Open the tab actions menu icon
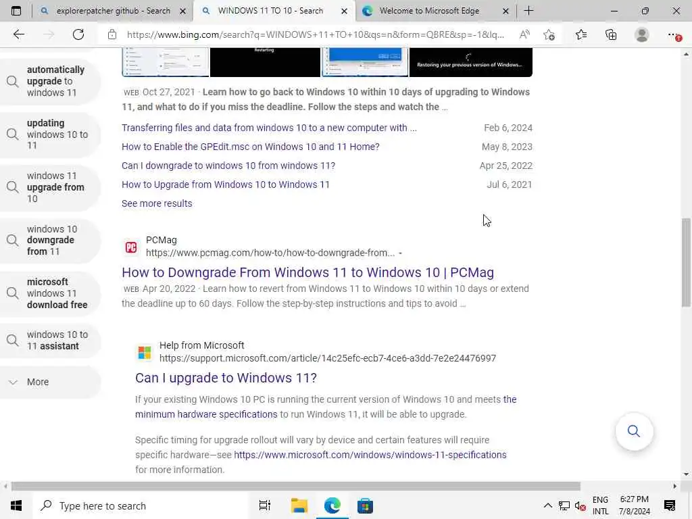692x519 pixels. [x=16, y=11]
